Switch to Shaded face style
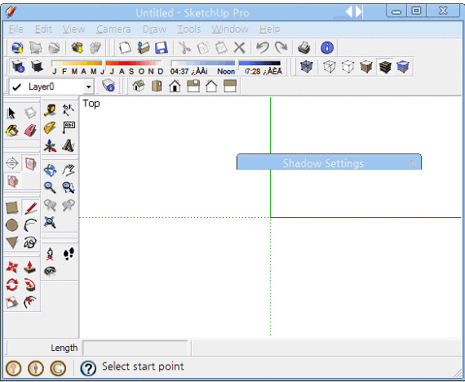This screenshot has height=382, width=465. coord(366,67)
